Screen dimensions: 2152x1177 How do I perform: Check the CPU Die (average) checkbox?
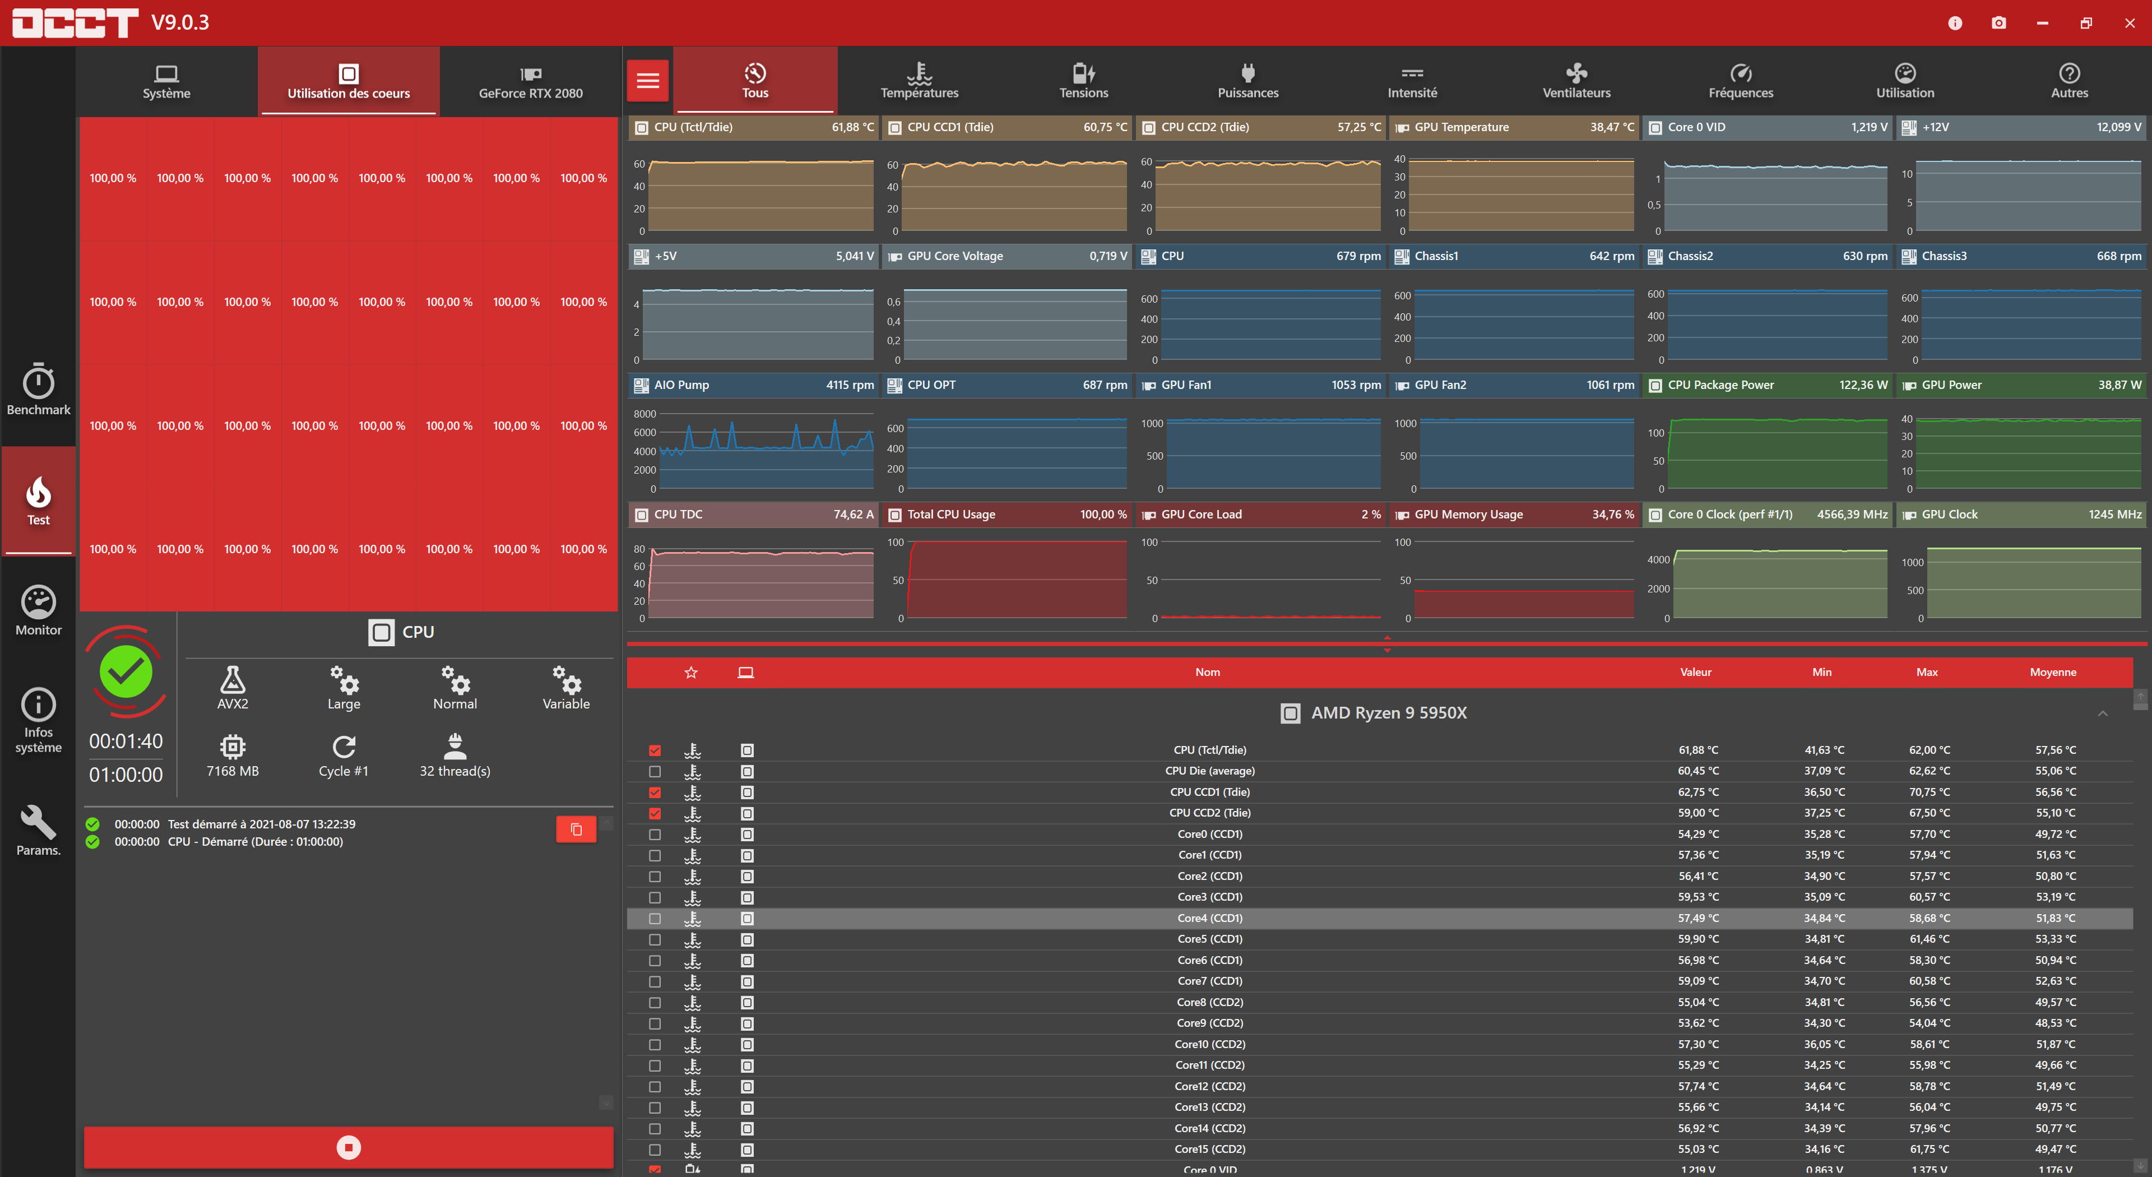655,771
